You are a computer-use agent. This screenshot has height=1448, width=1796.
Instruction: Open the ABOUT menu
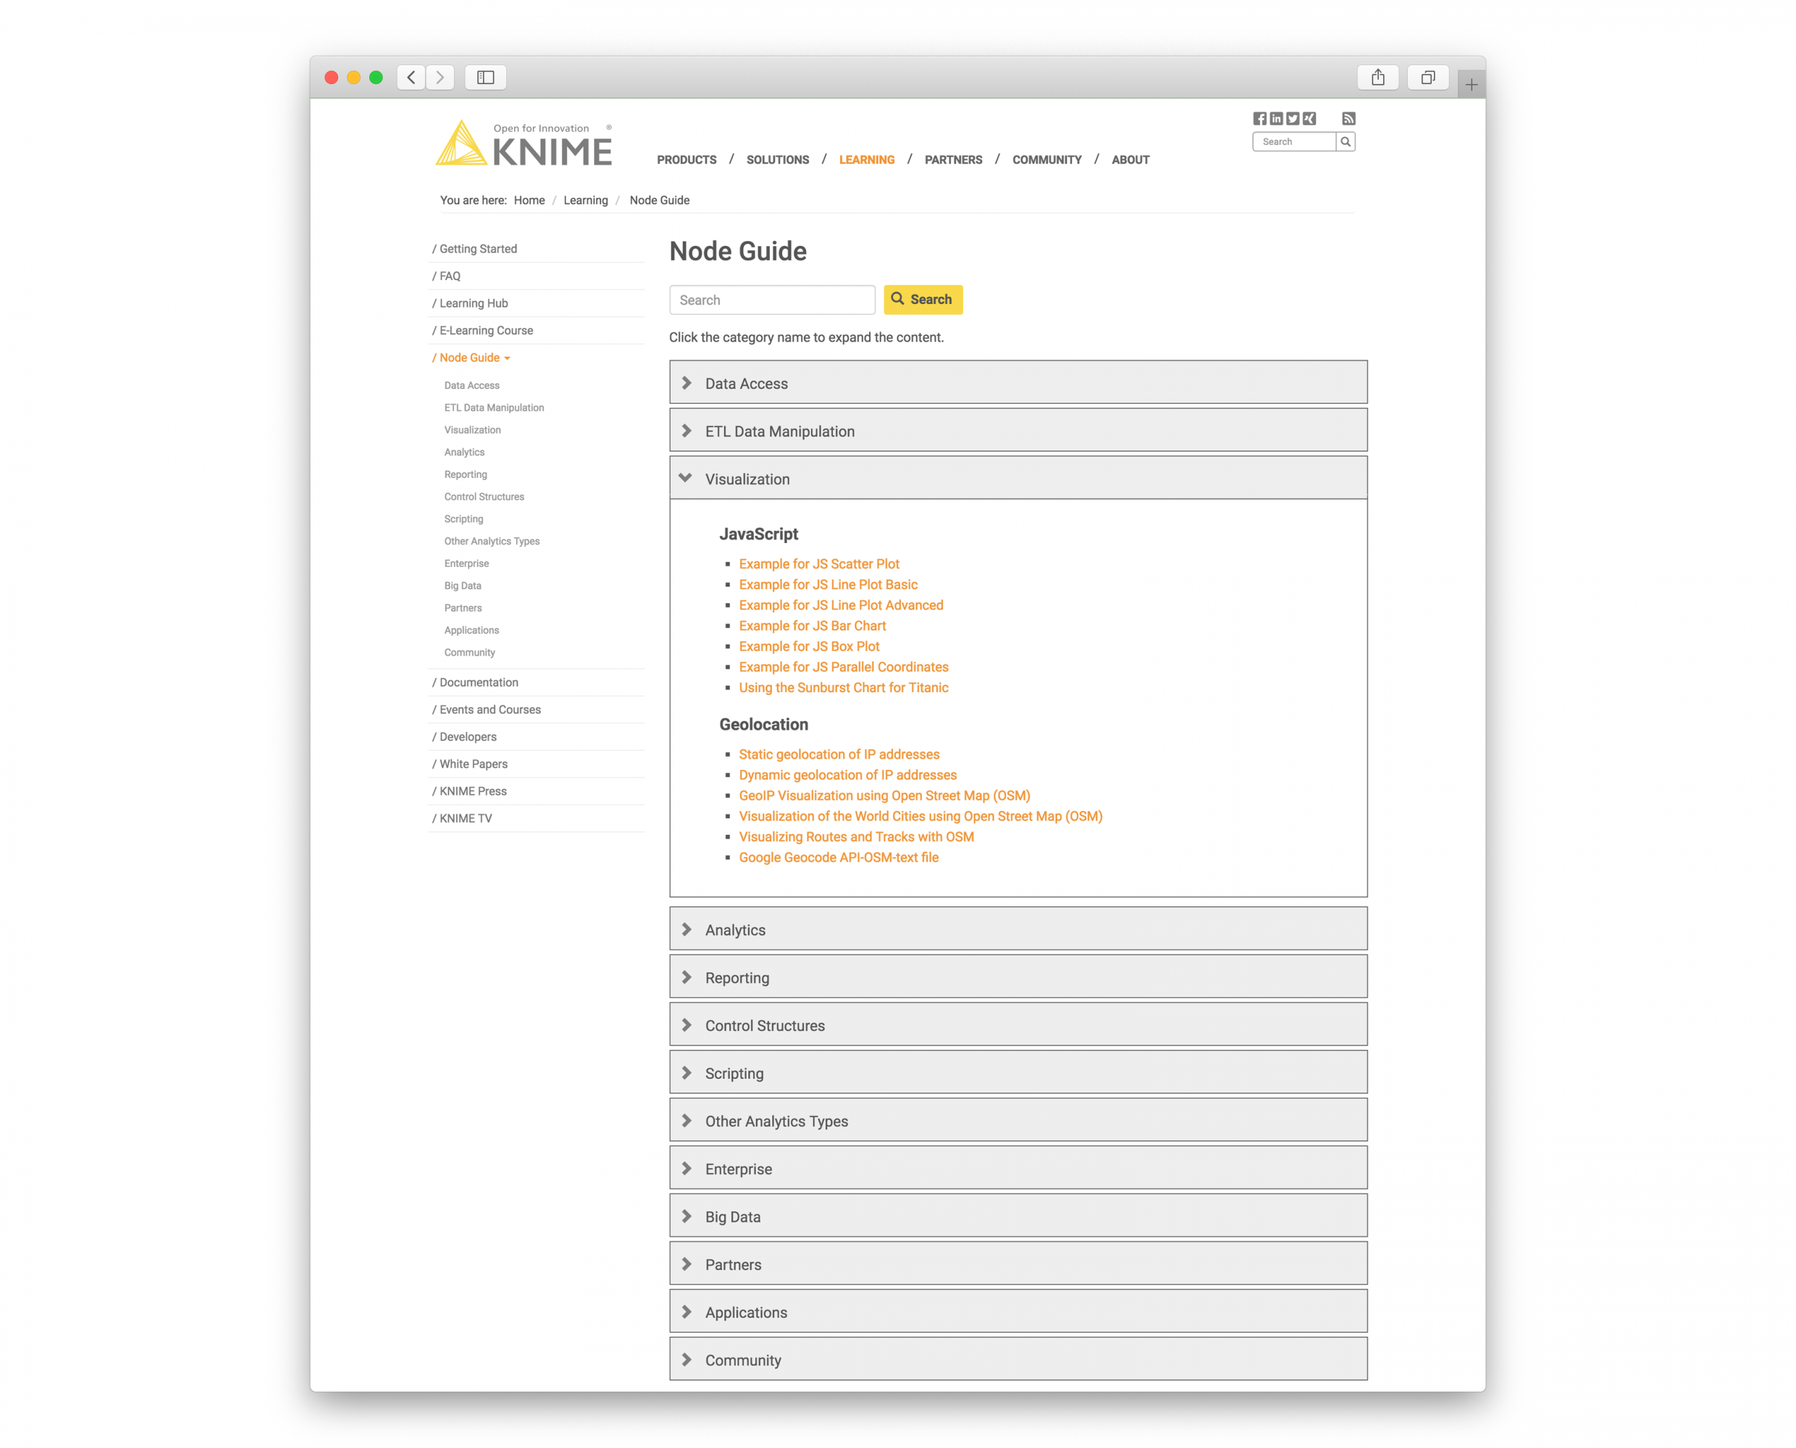(1130, 159)
